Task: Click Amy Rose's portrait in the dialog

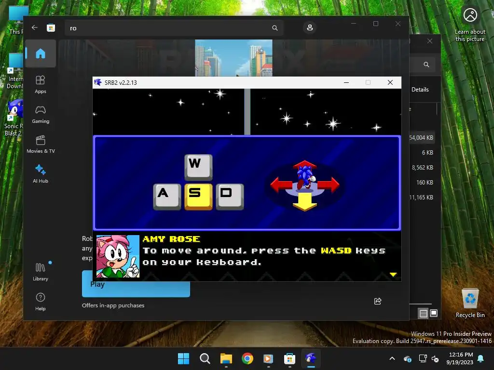Action: (x=118, y=256)
